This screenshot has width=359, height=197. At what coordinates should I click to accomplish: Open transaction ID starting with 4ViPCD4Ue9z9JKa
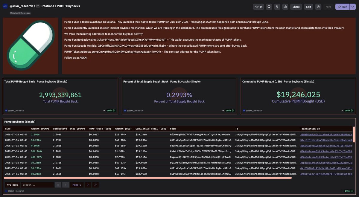pyautogui.click(x=326, y=168)
